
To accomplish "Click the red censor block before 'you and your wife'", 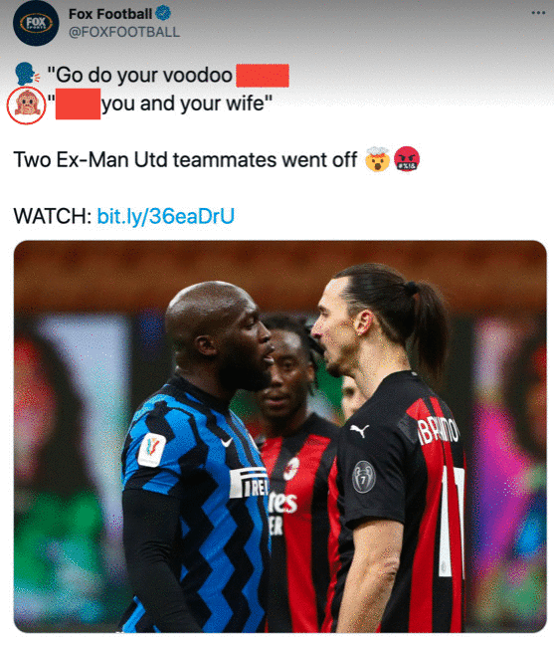I will (x=79, y=105).
